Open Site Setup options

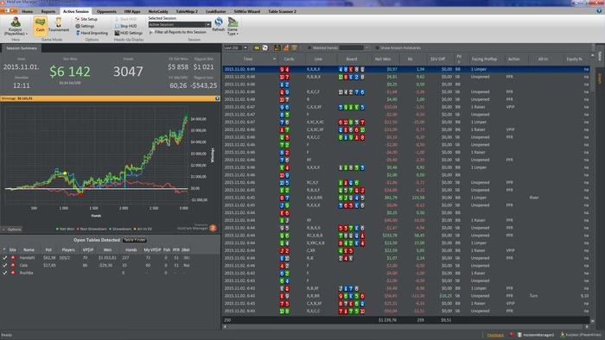coord(86,19)
